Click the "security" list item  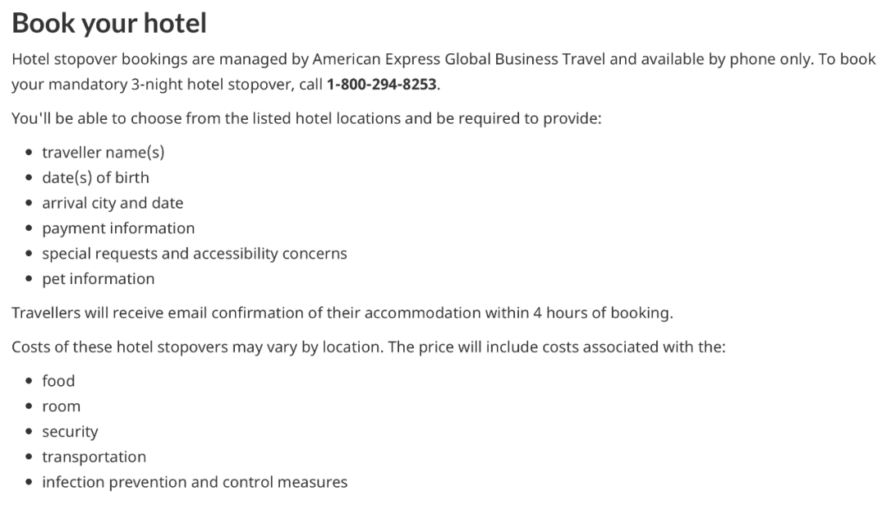[70, 431]
